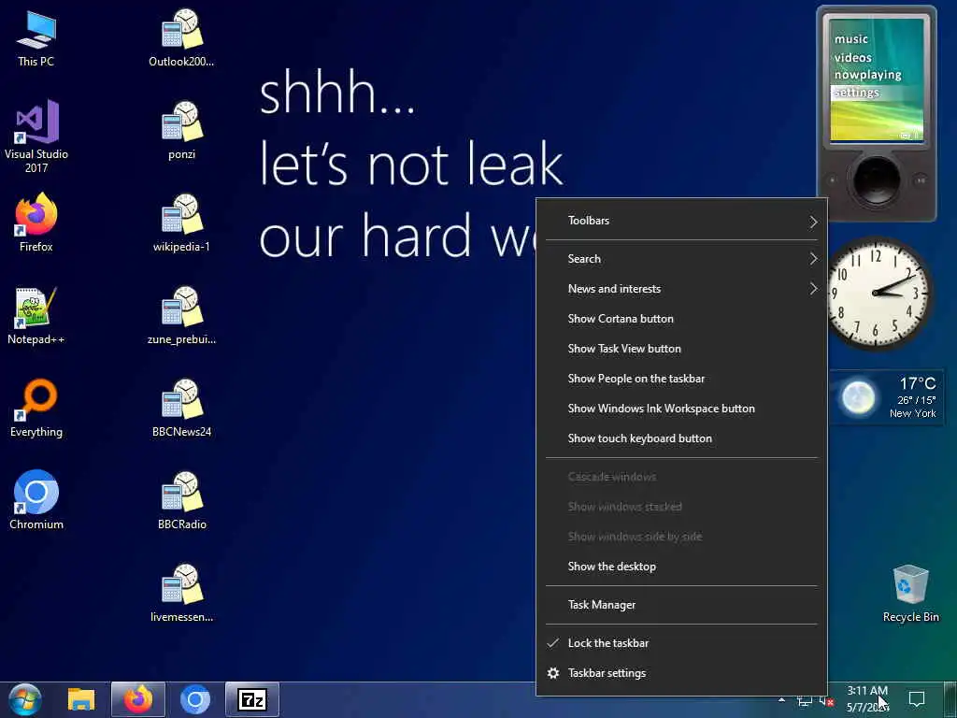Select the Visual Studio 2017 shortcut
957x718 pixels.
click(36, 136)
